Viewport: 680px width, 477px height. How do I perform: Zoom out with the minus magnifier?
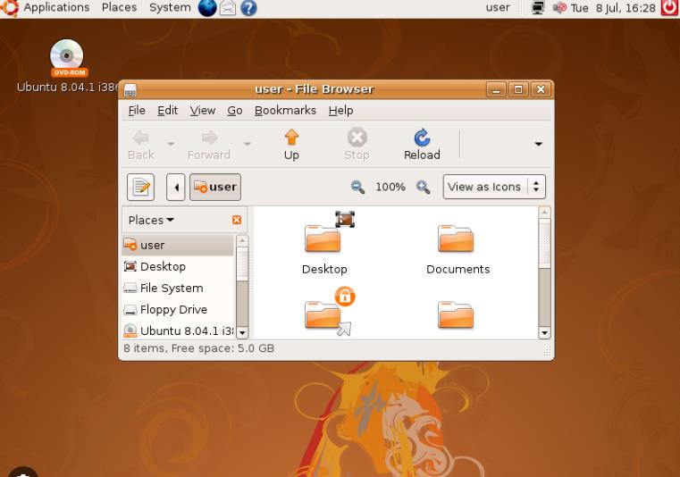(x=357, y=187)
